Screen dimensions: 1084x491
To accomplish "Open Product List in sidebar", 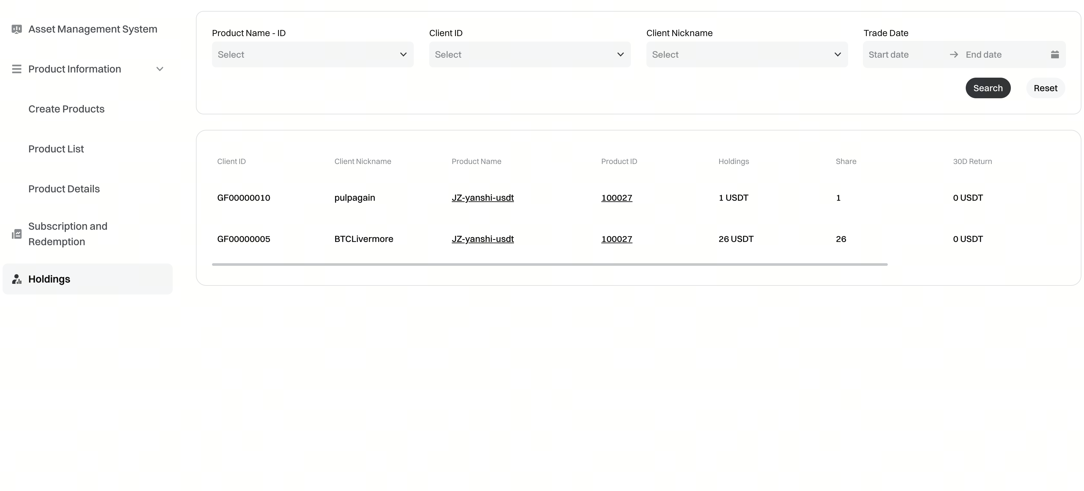I will (x=56, y=149).
